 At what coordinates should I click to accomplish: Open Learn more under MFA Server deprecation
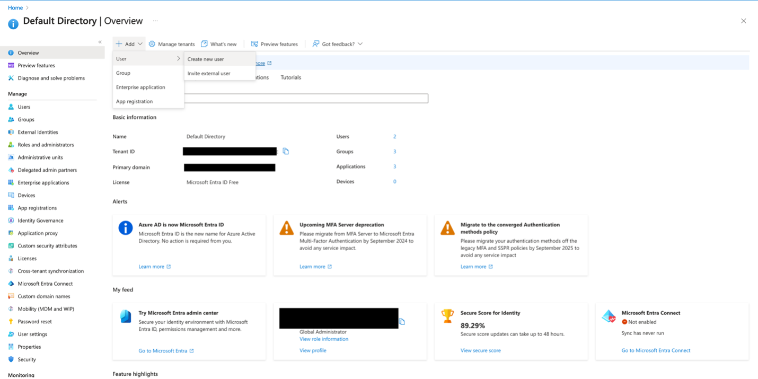tap(316, 267)
